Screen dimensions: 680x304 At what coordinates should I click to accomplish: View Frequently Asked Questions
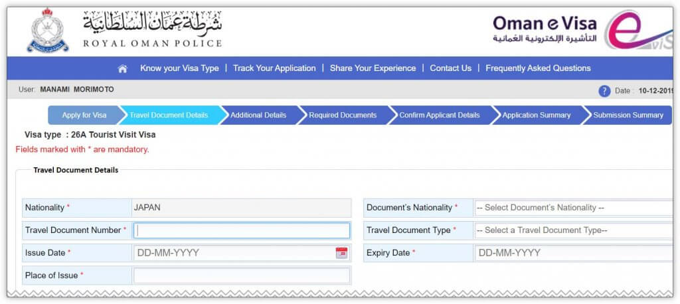click(x=538, y=68)
